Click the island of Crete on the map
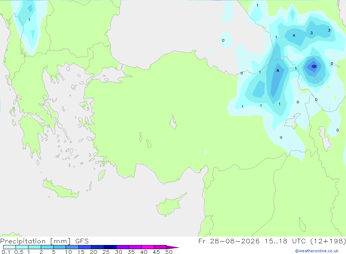This screenshot has width=346, height=254. tap(61, 189)
